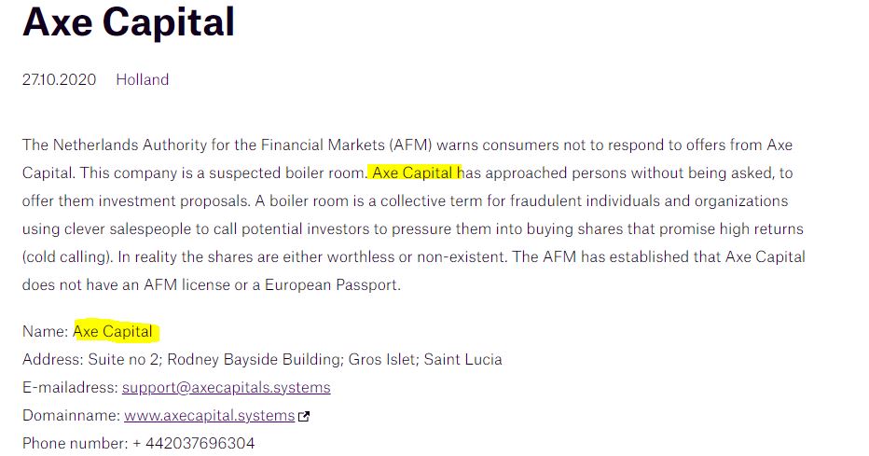
Task: Click the phone number + 442037696304
Action: [193, 443]
